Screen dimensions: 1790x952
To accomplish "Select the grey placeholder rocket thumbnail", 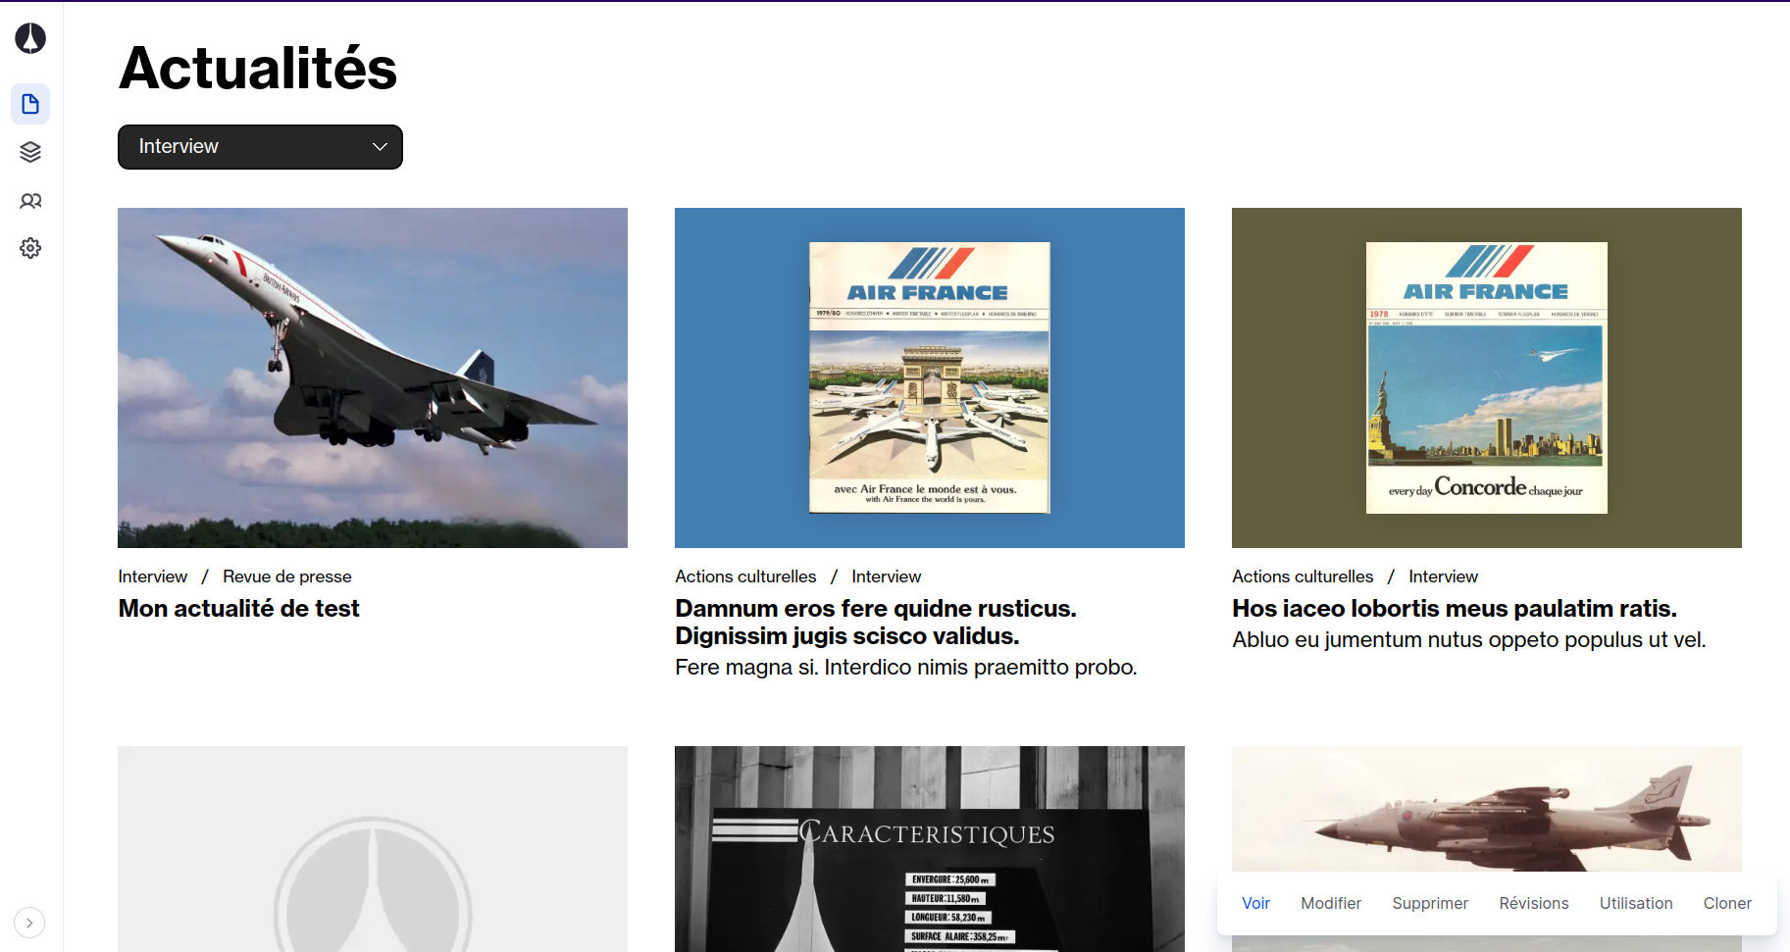I will point(373,849).
